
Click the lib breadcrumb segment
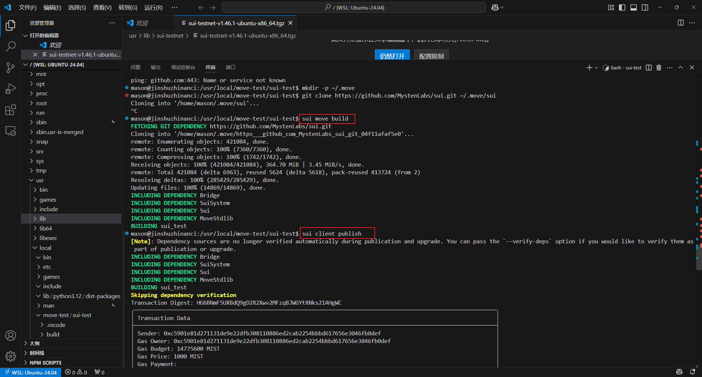click(x=147, y=35)
